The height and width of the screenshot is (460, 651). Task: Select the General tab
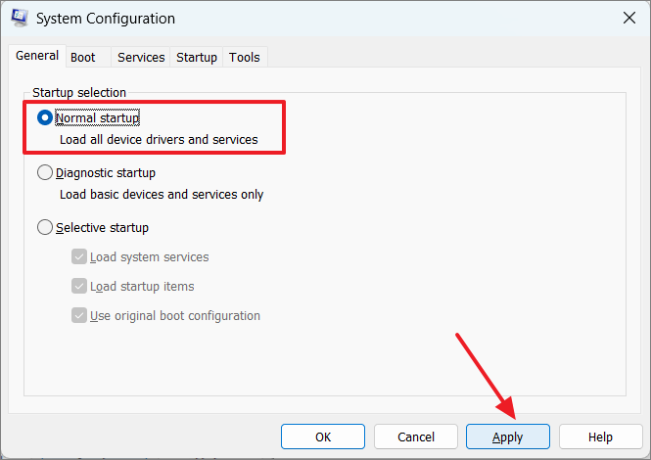click(x=37, y=56)
